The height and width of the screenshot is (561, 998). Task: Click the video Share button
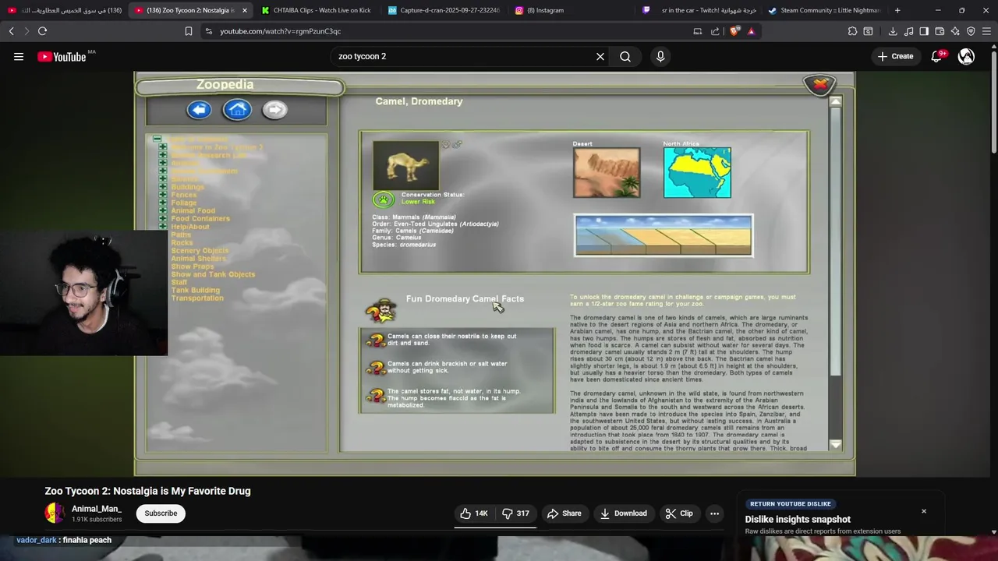pos(564,513)
